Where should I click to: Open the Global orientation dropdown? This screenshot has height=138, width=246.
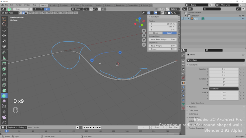[77, 9]
